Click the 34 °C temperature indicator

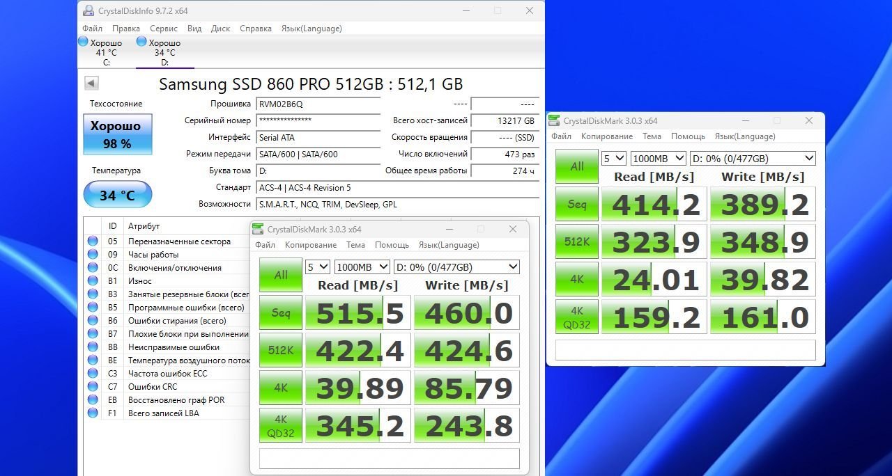click(x=118, y=195)
